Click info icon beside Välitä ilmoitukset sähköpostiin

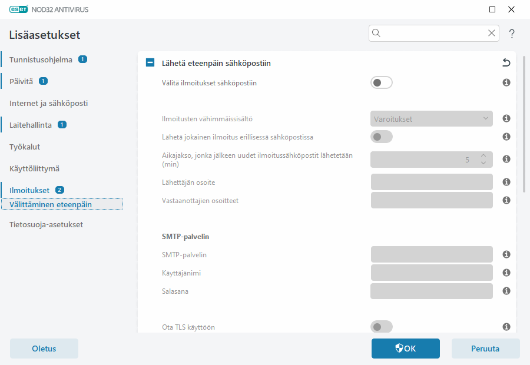tap(506, 82)
